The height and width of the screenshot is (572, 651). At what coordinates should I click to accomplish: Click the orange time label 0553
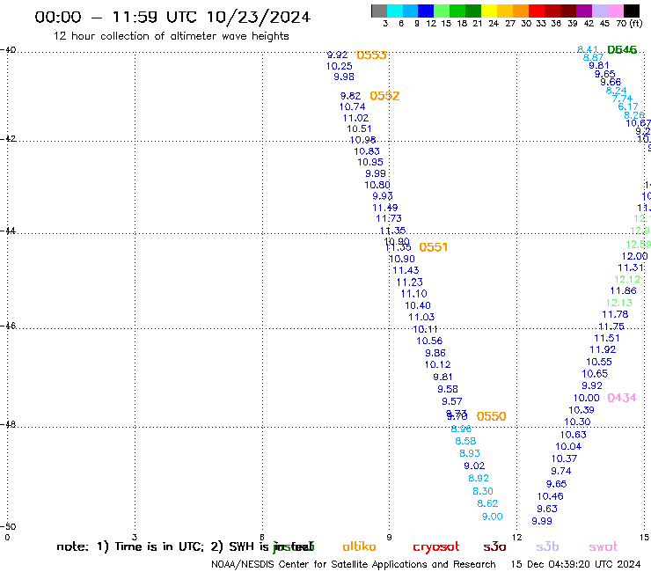pyautogui.click(x=371, y=55)
